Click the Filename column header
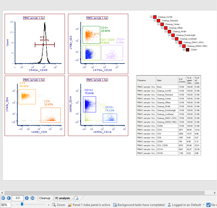The image size is (217, 208). [146, 80]
